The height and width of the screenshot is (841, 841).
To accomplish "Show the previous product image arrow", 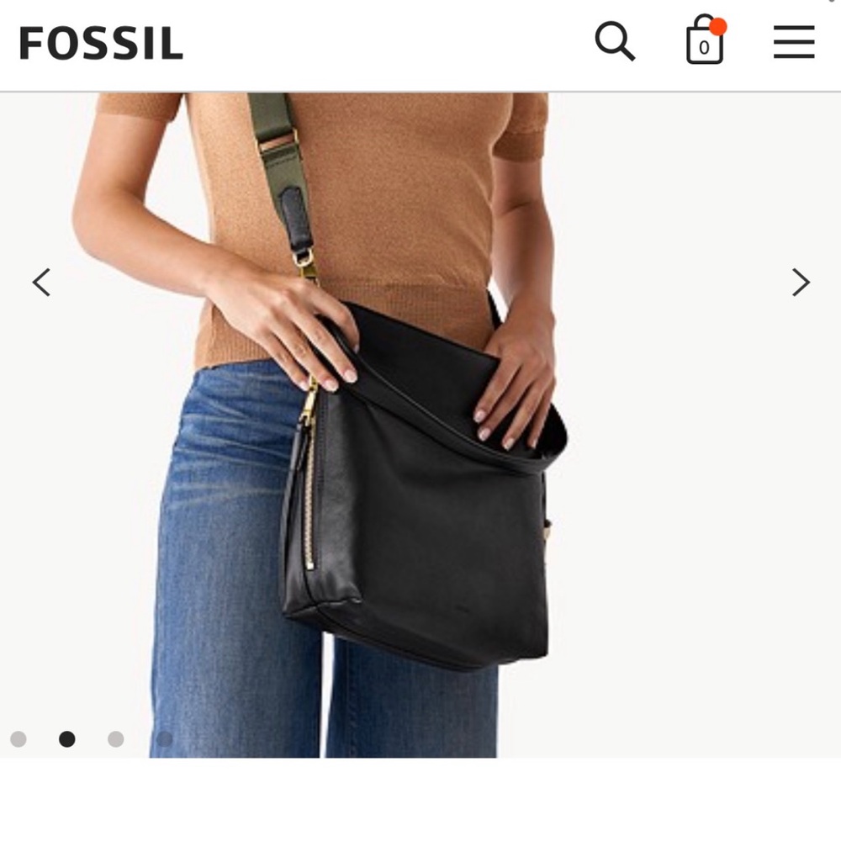I will coord(41,282).
